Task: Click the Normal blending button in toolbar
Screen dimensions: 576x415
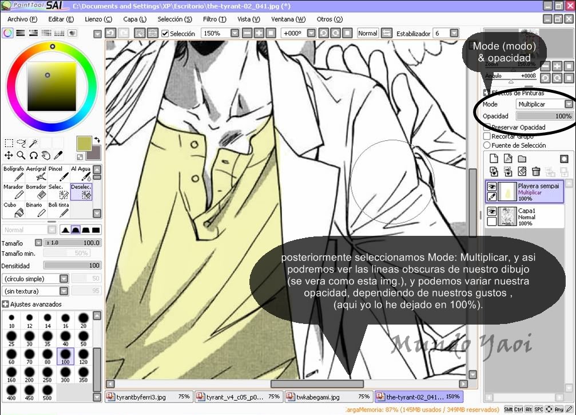Action: [368, 33]
